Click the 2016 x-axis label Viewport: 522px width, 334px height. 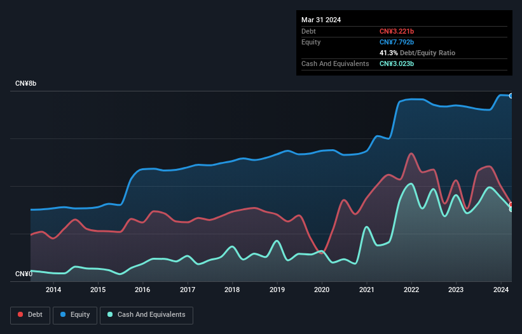pyautogui.click(x=142, y=290)
